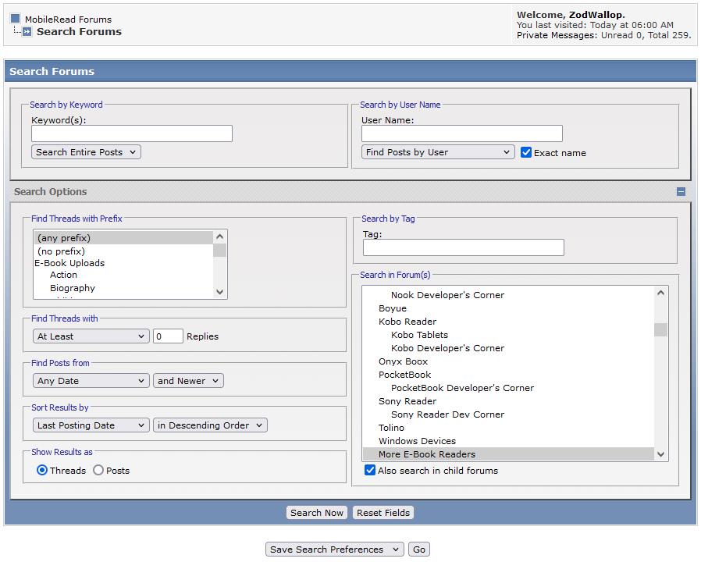Select E-Book Uploads in prefix list
Image resolution: width=701 pixels, height=562 pixels.
click(123, 263)
